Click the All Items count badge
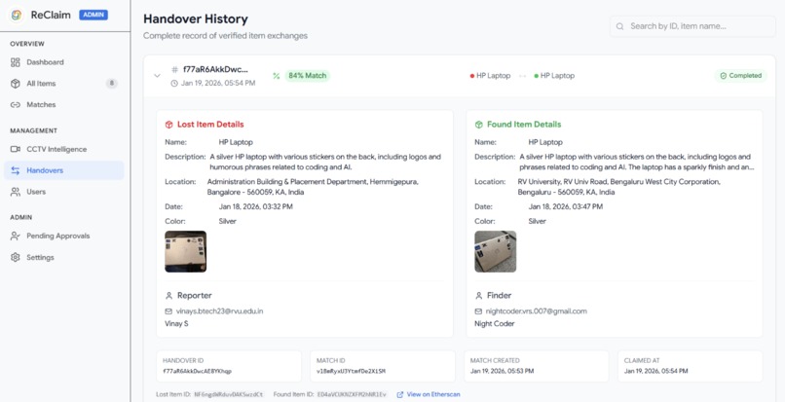 pyautogui.click(x=112, y=83)
